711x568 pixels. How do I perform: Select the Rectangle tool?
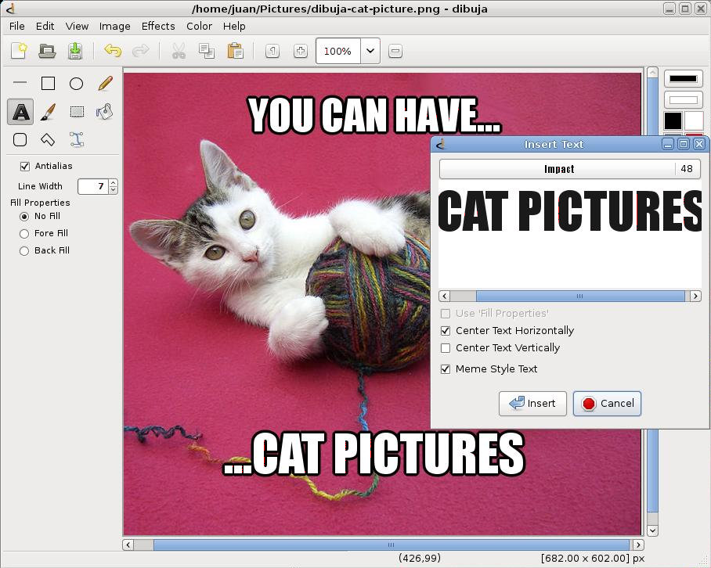pos(48,84)
